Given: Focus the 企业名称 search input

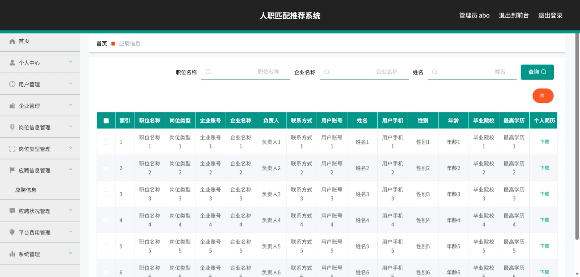Looking at the screenshot, I should 365,72.
